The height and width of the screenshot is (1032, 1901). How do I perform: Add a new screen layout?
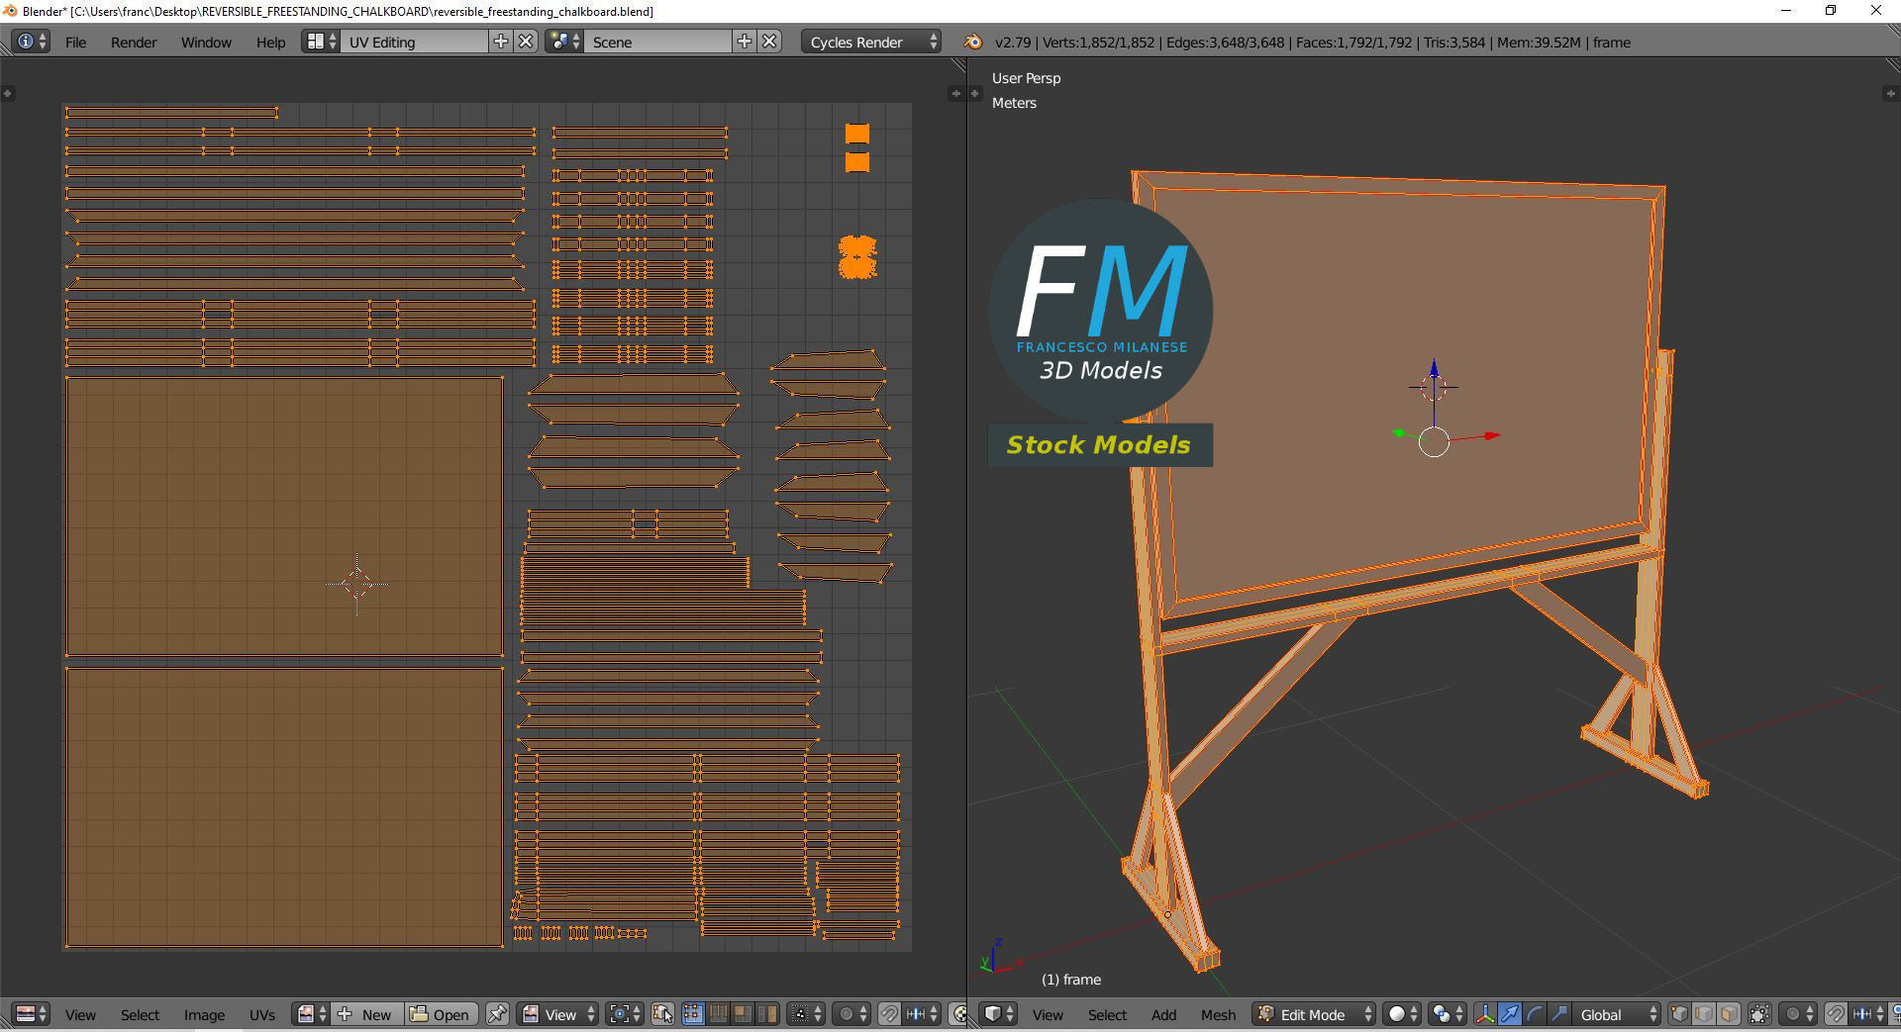[x=501, y=42]
